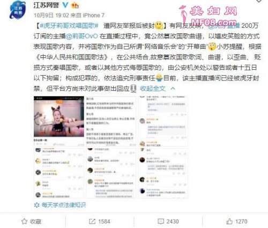Screen dimensions: 268x228
Task: Click the collapse chevron beside 收起全文
Action: tap(173, 89)
